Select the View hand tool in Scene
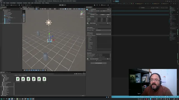The height and width of the screenshot is (100, 179). pyautogui.click(x=24, y=14)
